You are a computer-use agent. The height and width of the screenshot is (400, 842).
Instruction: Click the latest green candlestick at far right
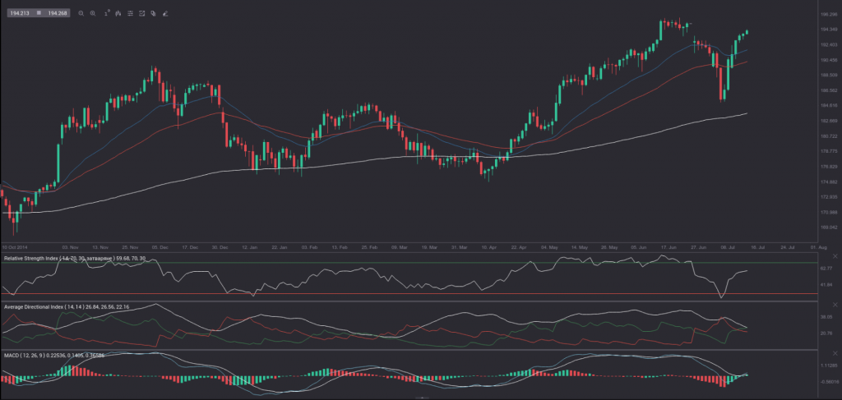click(x=747, y=32)
